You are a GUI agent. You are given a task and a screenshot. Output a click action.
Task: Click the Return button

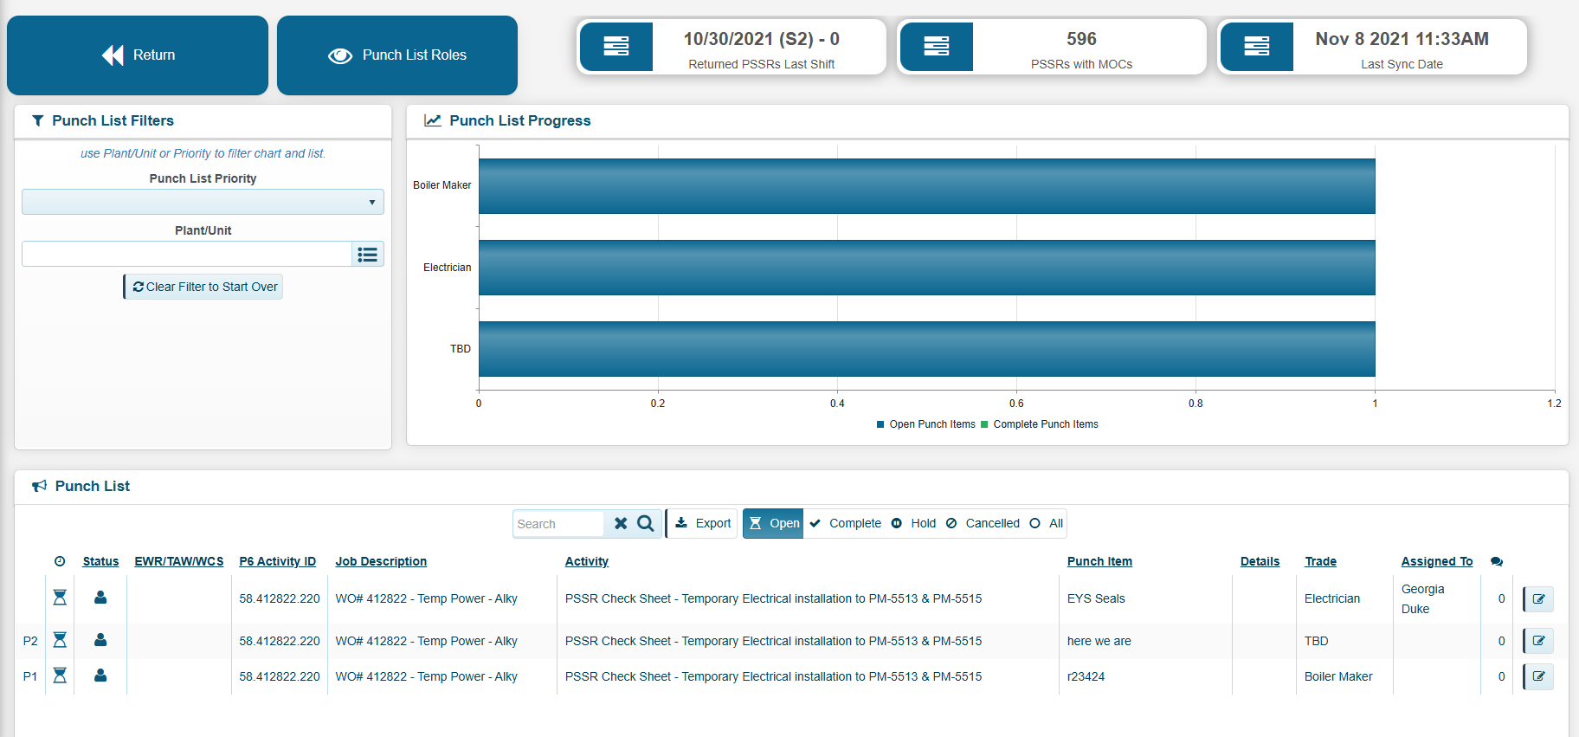coord(138,55)
